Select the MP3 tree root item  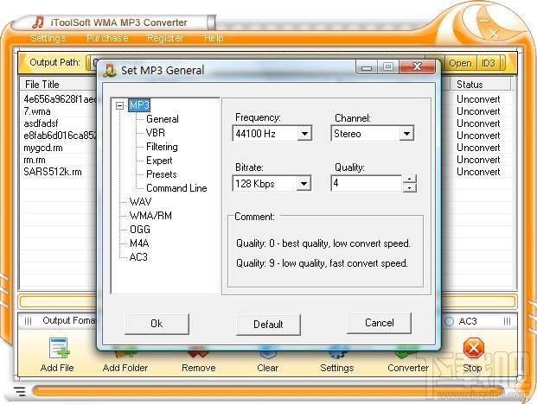coord(139,105)
